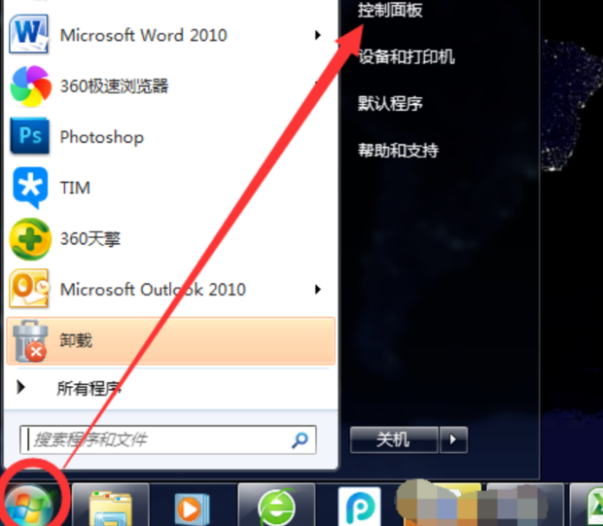Open 设备和打印机

[407, 56]
